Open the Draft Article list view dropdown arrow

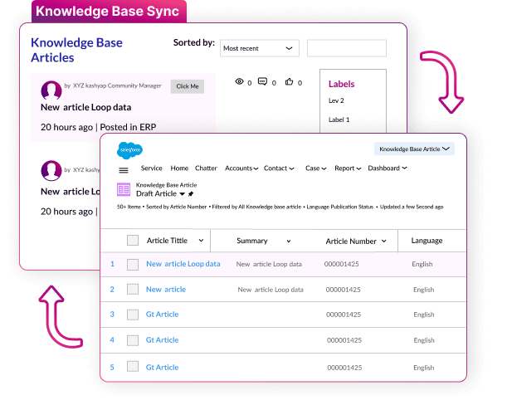(183, 193)
